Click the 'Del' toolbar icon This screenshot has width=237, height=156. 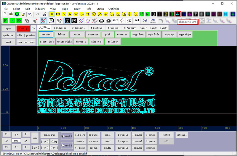pyautogui.click(x=145, y=20)
